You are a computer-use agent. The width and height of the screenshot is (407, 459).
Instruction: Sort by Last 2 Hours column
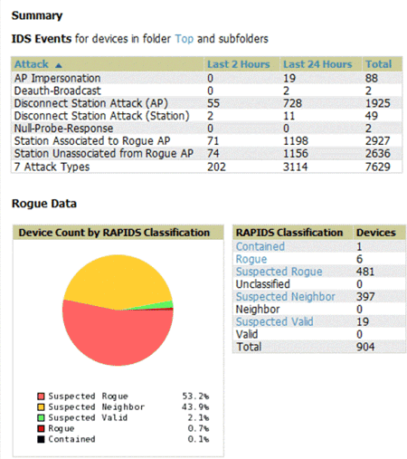[x=239, y=64]
